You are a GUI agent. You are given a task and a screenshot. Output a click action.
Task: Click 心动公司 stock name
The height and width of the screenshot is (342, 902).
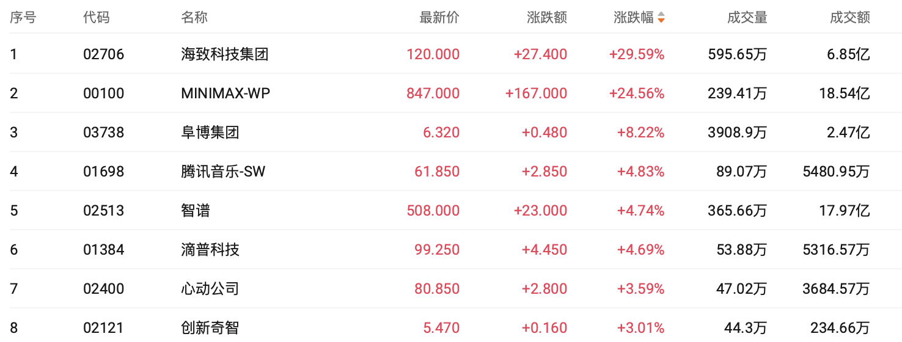[x=210, y=289]
